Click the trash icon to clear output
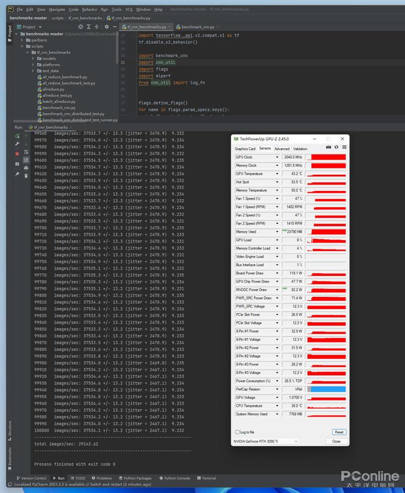 tap(26, 176)
